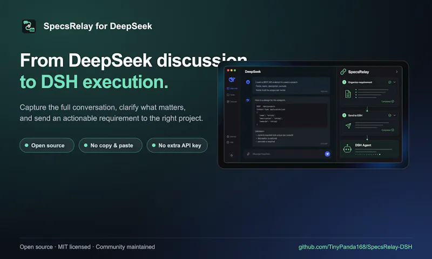The width and height of the screenshot is (432, 259).
Task: Click the SpecsRelay chain-link icon
Action: tap(343, 72)
